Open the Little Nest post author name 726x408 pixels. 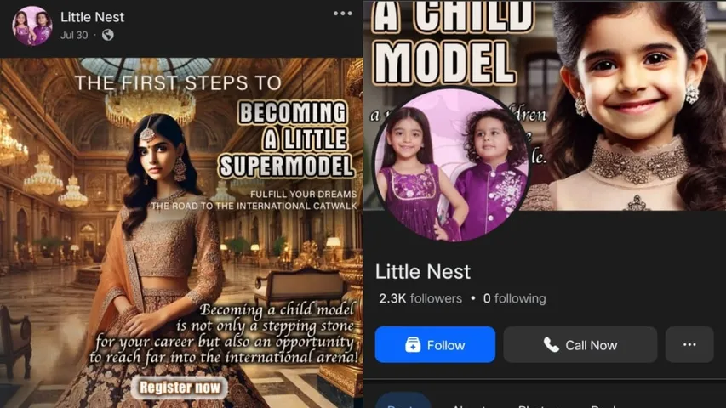pos(92,17)
